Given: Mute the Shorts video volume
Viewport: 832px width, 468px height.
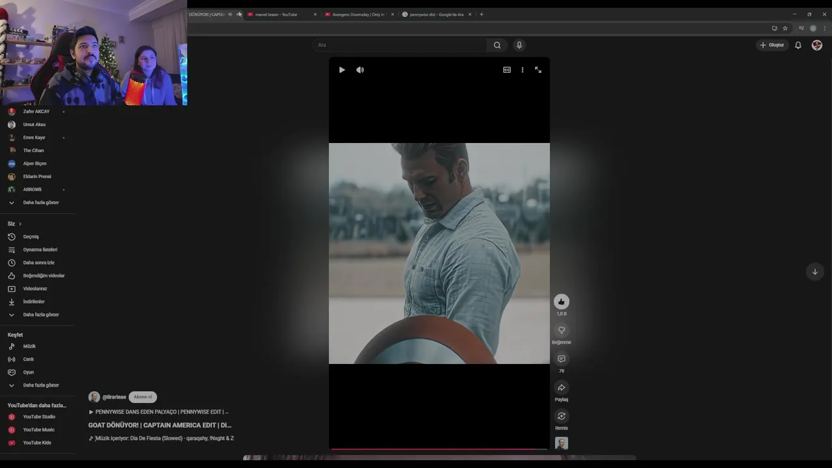Looking at the screenshot, I should (x=360, y=70).
